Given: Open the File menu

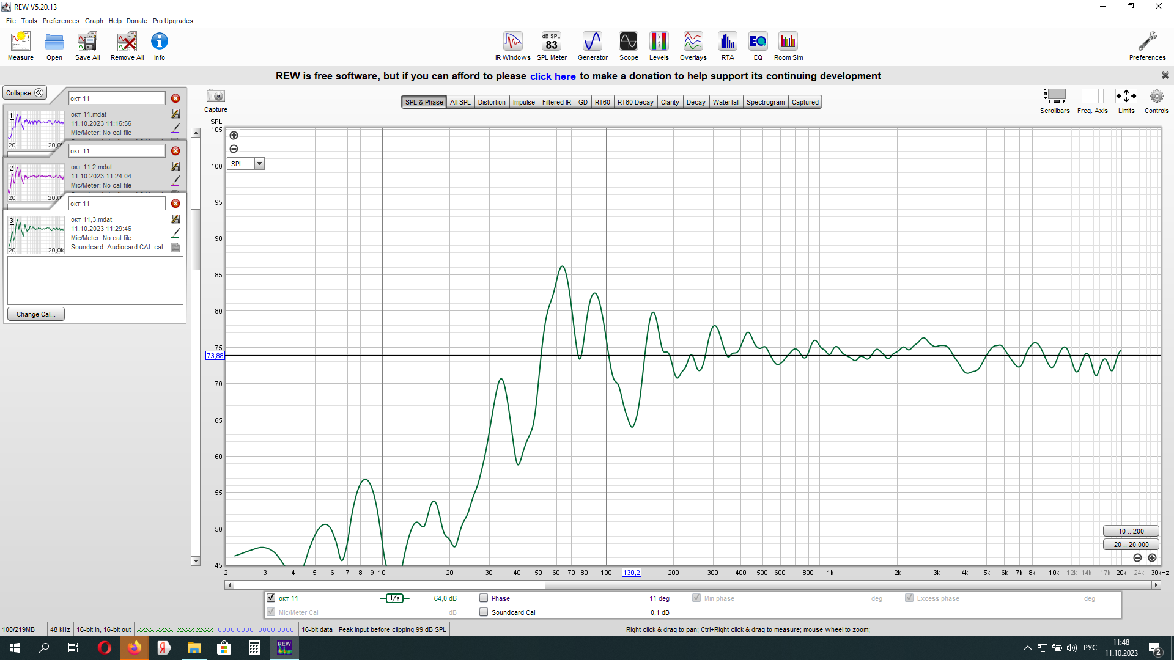Looking at the screenshot, I should click(x=11, y=21).
